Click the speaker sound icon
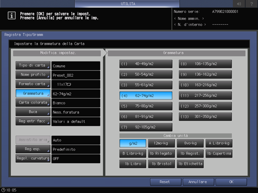The image size is (258, 193). point(239,3)
